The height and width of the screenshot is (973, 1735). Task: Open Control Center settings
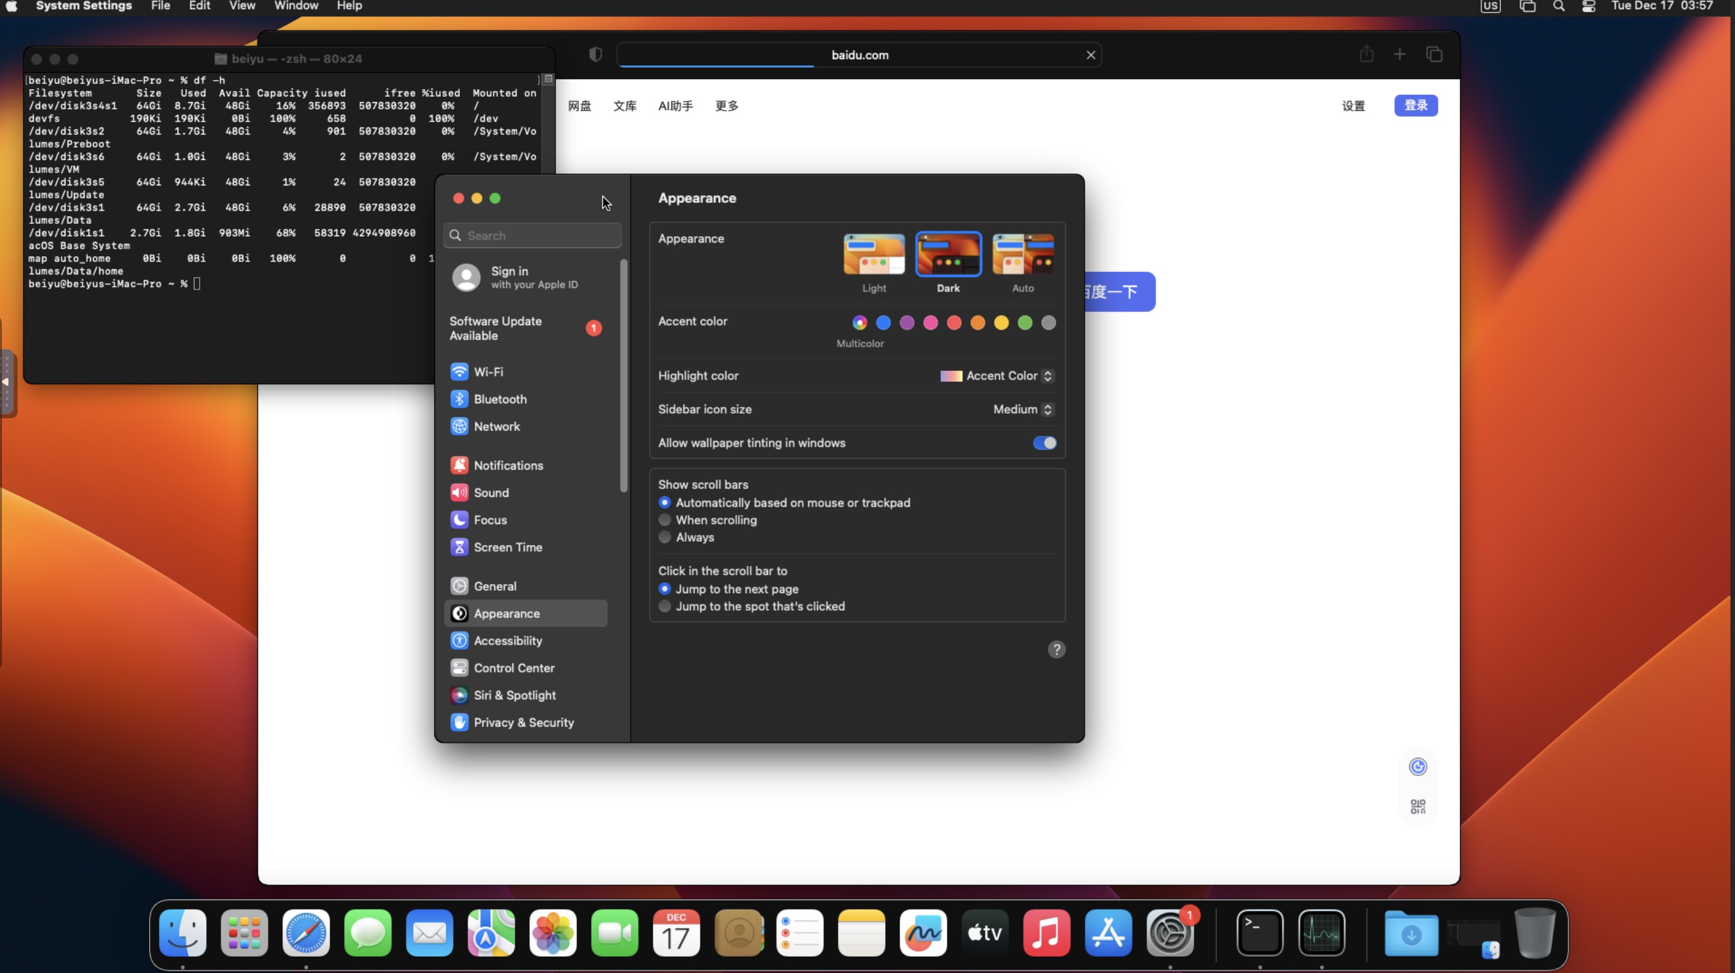click(x=525, y=668)
